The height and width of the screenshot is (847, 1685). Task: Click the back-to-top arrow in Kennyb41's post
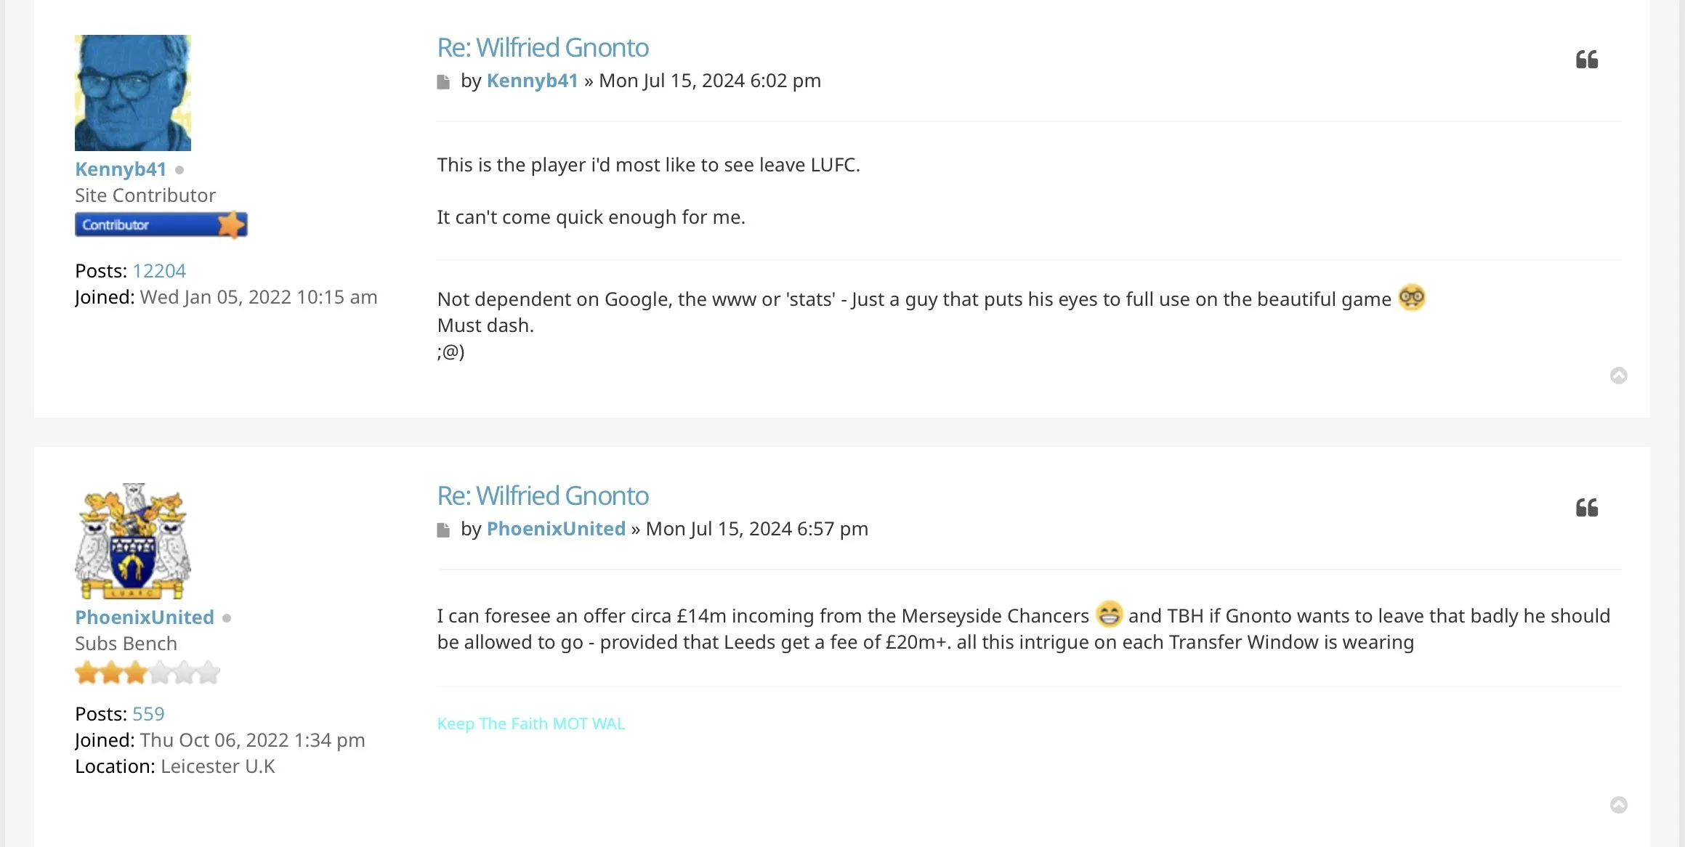[x=1618, y=376]
